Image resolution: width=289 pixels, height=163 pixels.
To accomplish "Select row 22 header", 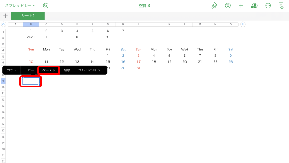I will 3,161.
